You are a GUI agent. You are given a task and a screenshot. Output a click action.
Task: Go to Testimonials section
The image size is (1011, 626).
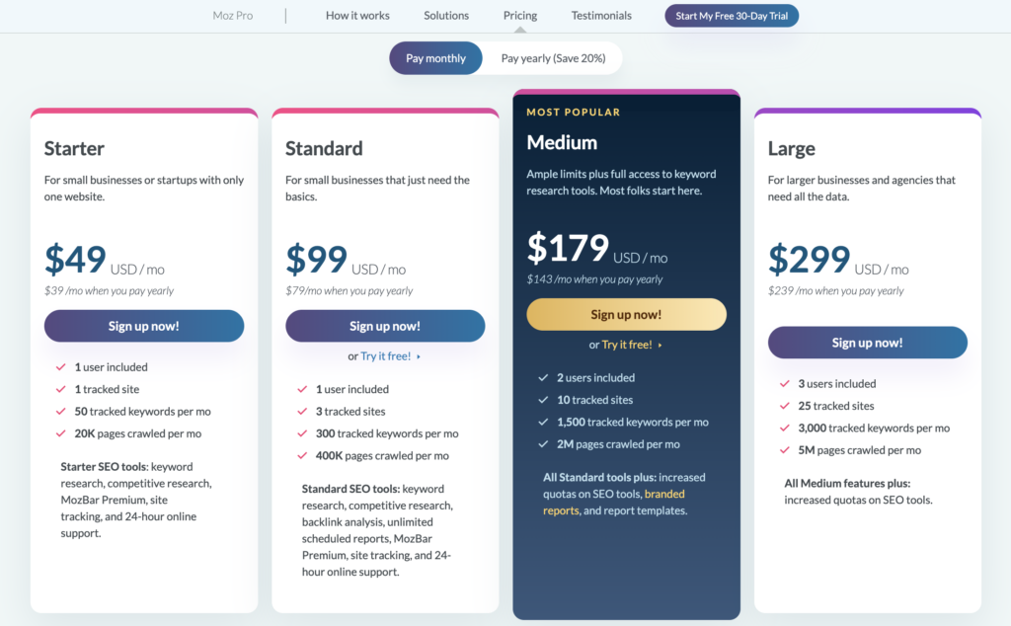(x=601, y=16)
